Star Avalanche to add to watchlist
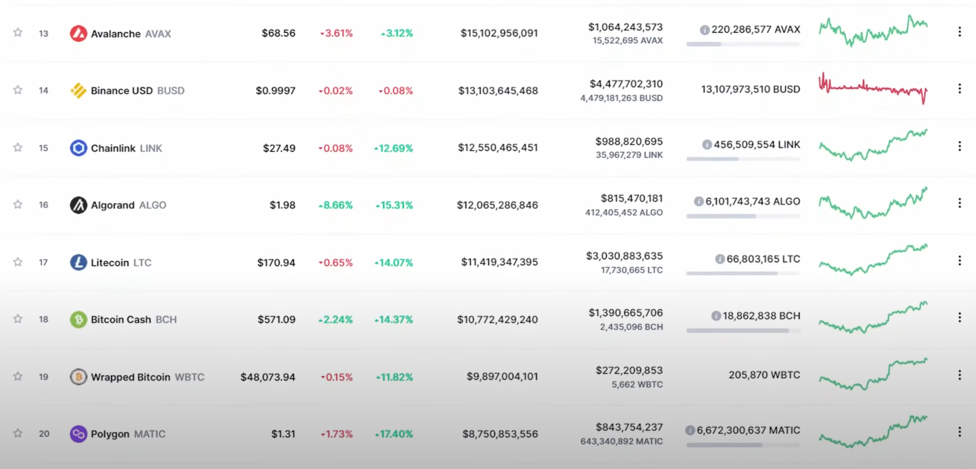The width and height of the screenshot is (976, 469). coord(18,32)
